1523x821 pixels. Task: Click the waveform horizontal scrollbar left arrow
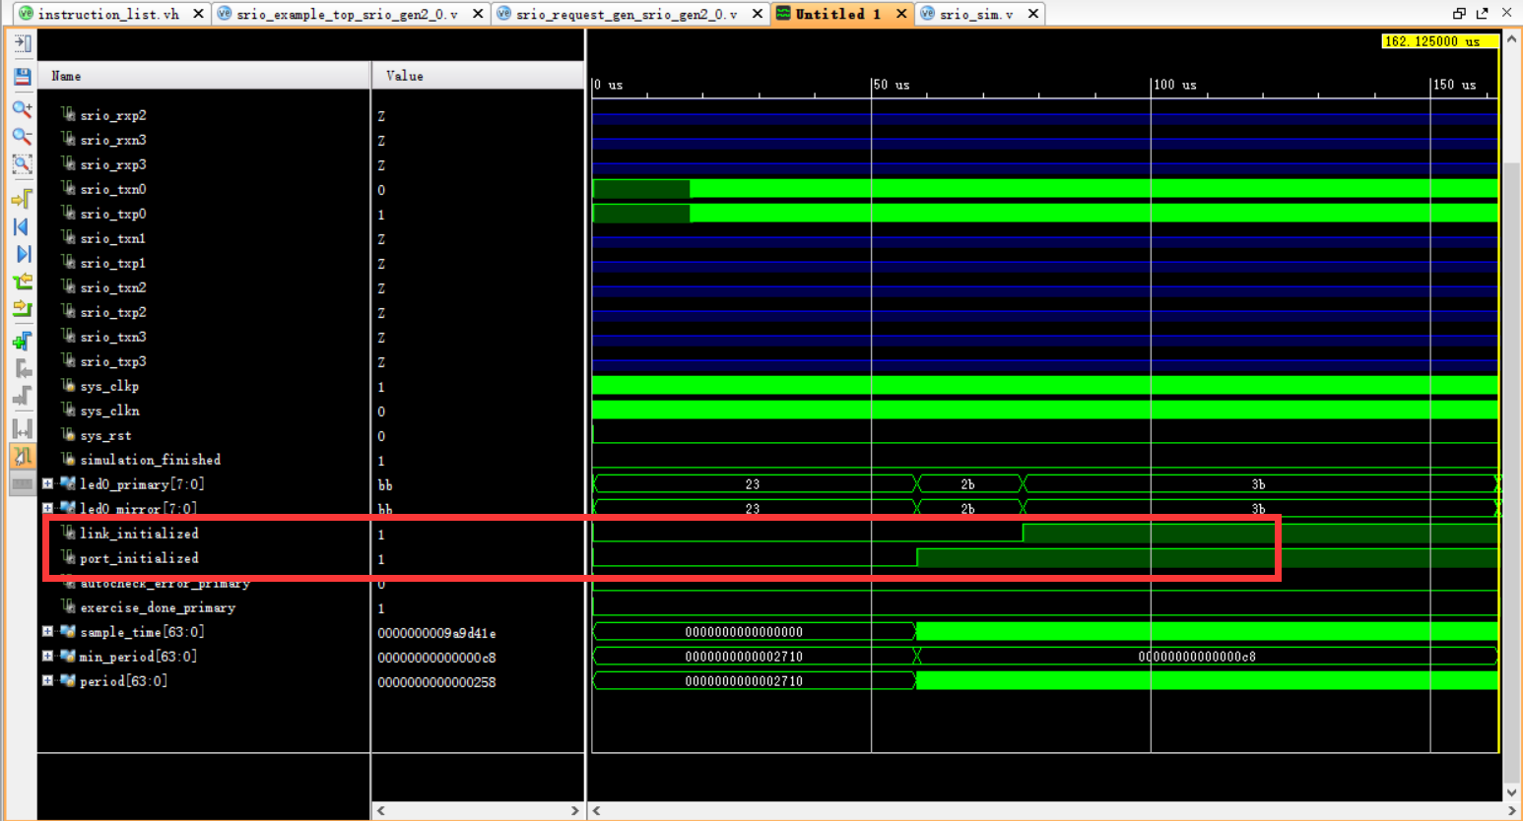(x=597, y=811)
